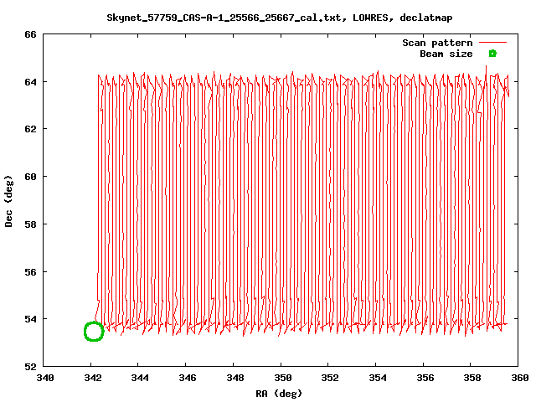The image size is (536, 402).
Task: Click the y-axis tick label 54
Action: (x=30, y=319)
